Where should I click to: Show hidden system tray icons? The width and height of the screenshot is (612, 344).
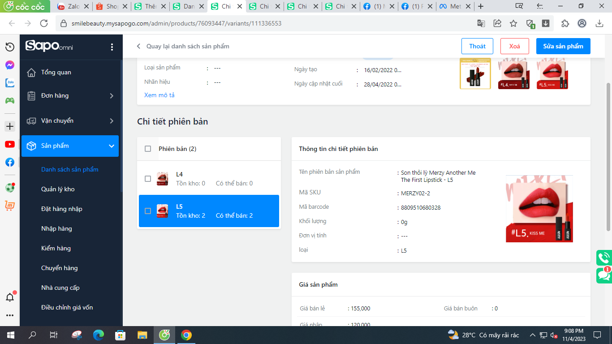pos(533,335)
